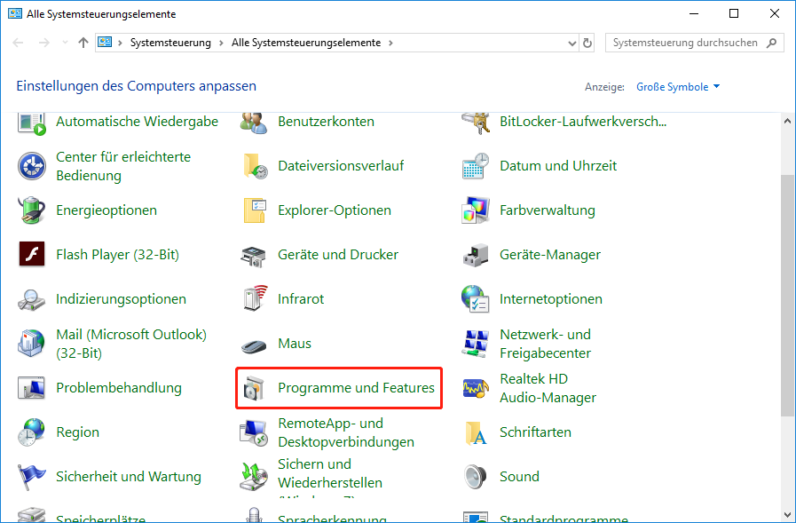Viewport: 796px width, 523px height.
Task: Open Datum und Uhrzeit link
Action: 558,166
